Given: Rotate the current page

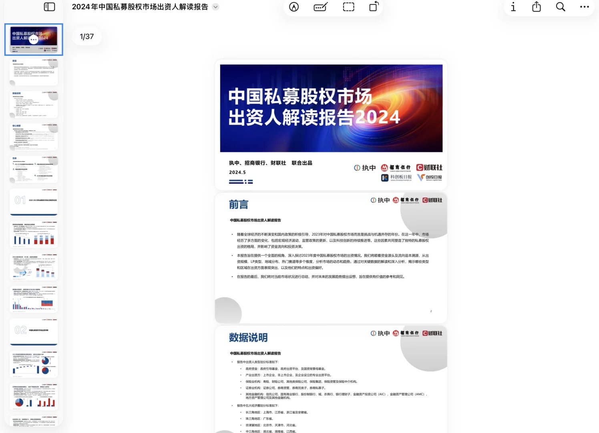Looking at the screenshot, I should click(x=374, y=7).
